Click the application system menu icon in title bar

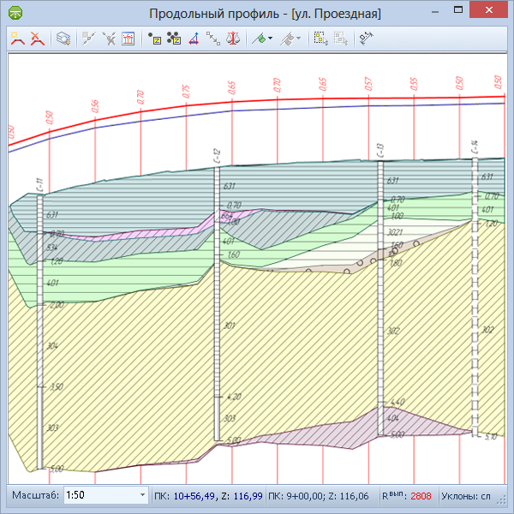click(16, 14)
